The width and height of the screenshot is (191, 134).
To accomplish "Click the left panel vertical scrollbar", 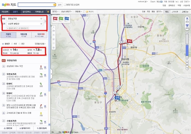I will [x=49, y=53].
